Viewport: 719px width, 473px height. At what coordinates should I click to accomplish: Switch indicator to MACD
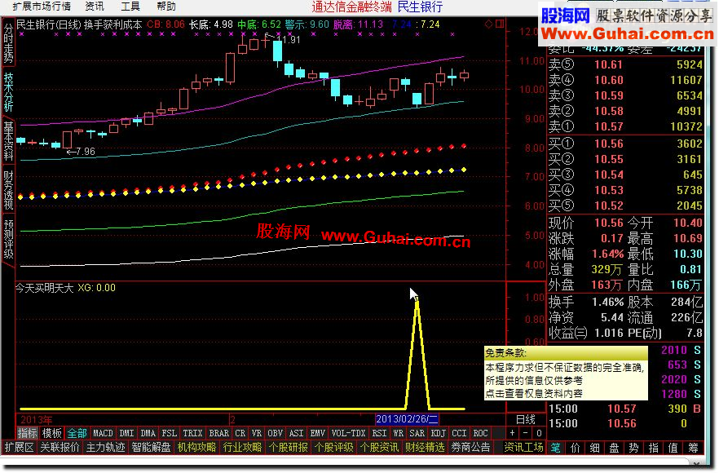pos(103,433)
